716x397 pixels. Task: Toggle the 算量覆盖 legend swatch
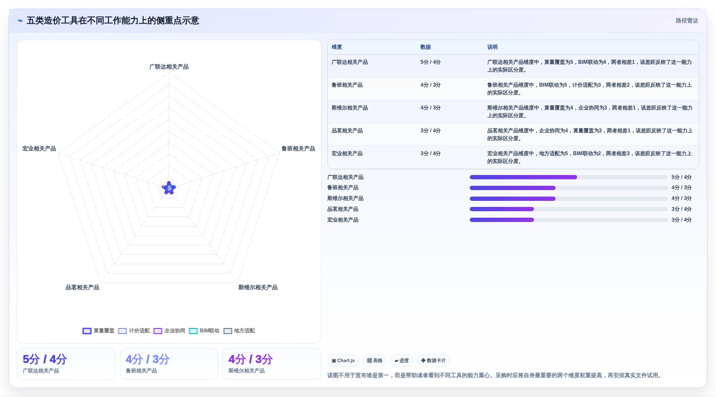coord(87,331)
